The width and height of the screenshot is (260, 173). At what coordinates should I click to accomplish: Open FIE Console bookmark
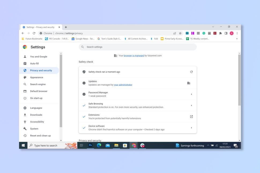[57, 39]
